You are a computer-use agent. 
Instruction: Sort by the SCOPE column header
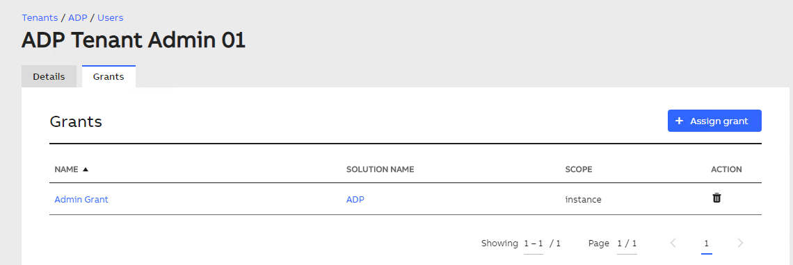[x=579, y=169]
